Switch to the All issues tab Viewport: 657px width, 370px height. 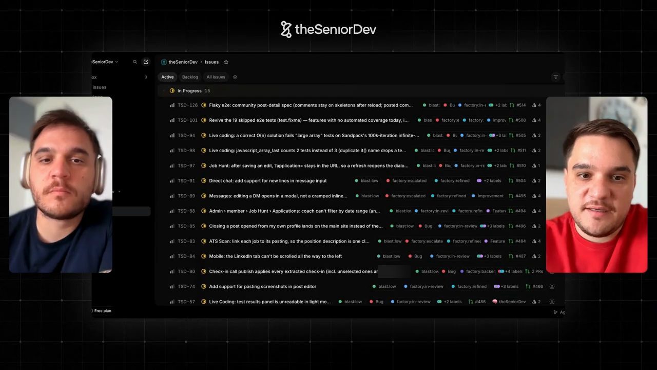[216, 77]
